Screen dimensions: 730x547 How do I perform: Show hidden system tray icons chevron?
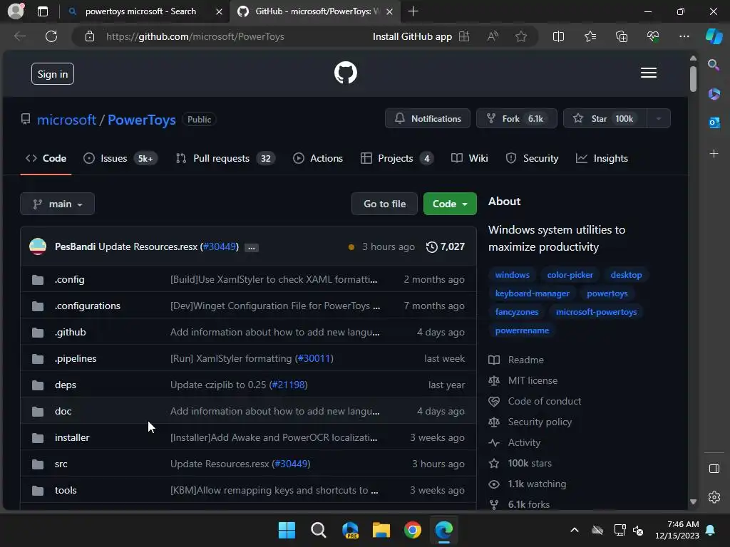575,530
